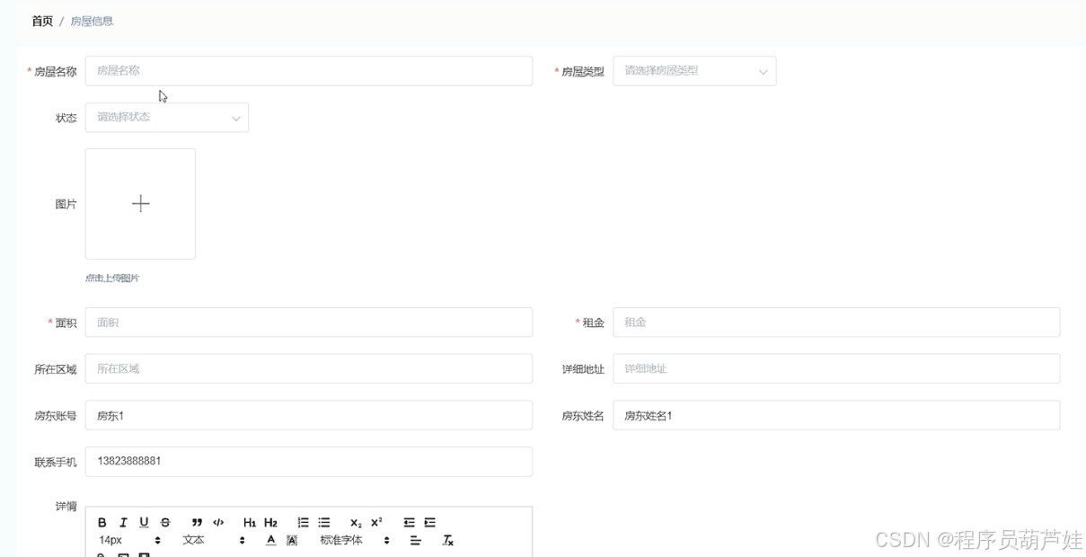Open the 状态 select dropdown

[167, 118]
